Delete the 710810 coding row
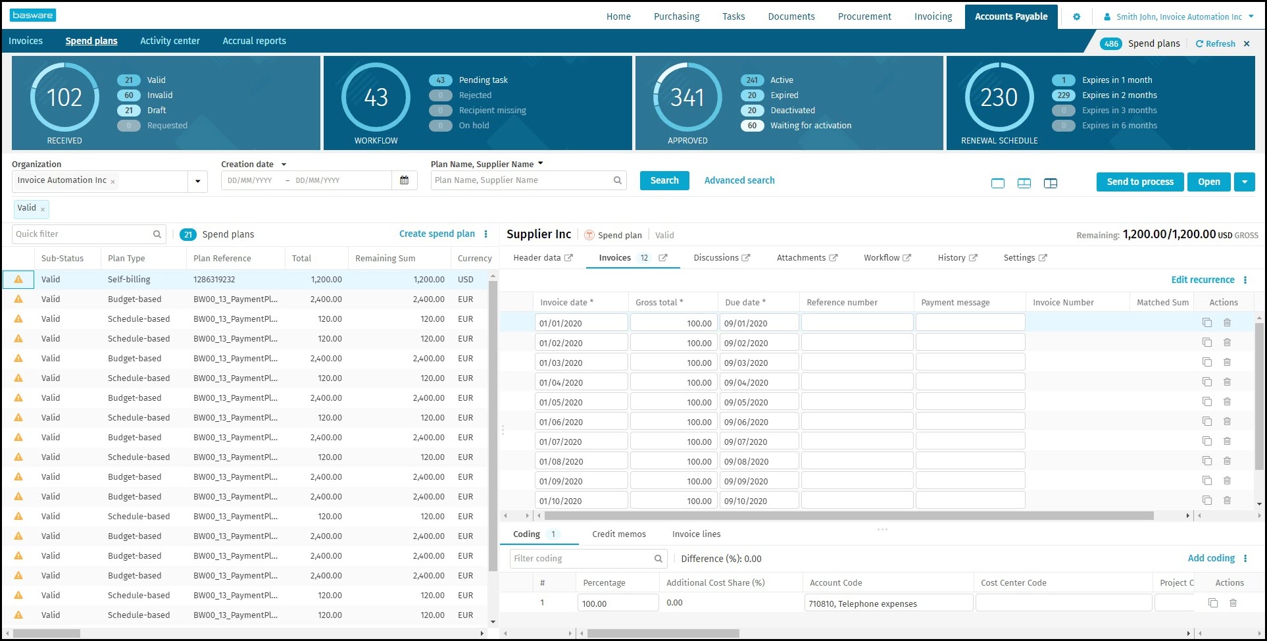This screenshot has height=641, width=1267. pyautogui.click(x=1233, y=603)
